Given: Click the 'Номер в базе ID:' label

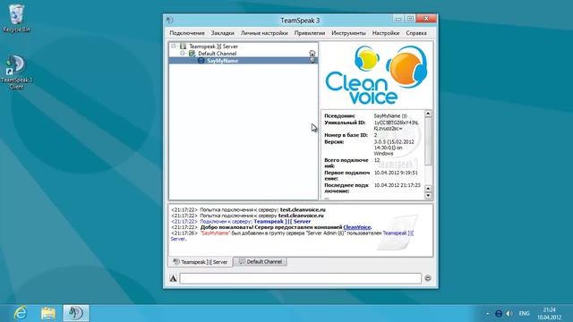Looking at the screenshot, I should 346,135.
